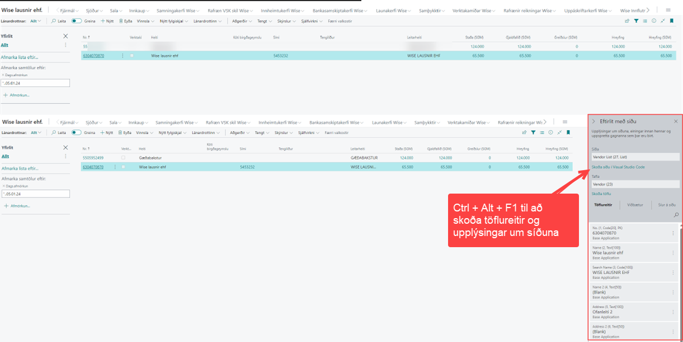This screenshot has width=683, height=342.
Task: Open vendor number 5505952499 link
Action: click(x=93, y=158)
